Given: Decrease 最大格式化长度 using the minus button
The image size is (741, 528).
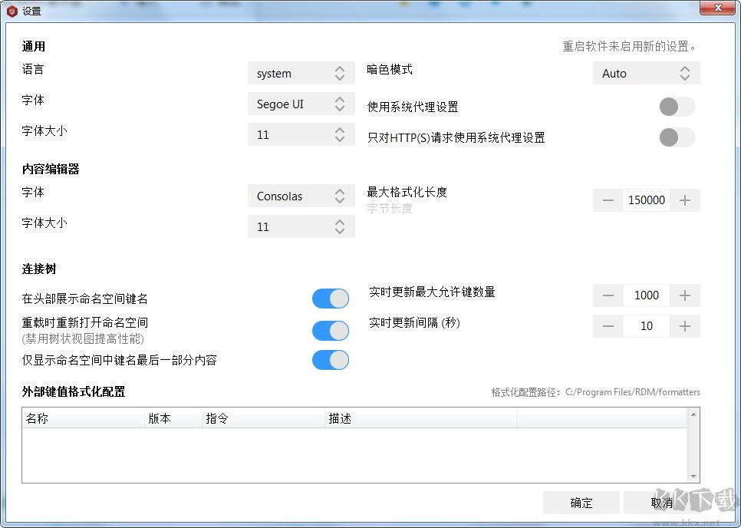Looking at the screenshot, I should point(608,200).
